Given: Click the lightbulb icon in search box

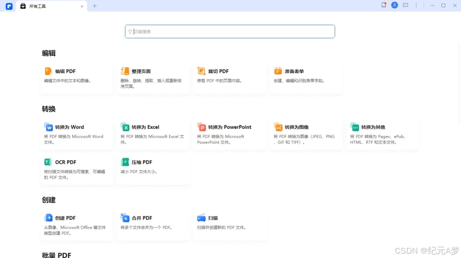Looking at the screenshot, I should pos(130,32).
